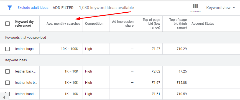240x100 pixels.
Task: Click the blue filter funnel icon
Action: 10,8
